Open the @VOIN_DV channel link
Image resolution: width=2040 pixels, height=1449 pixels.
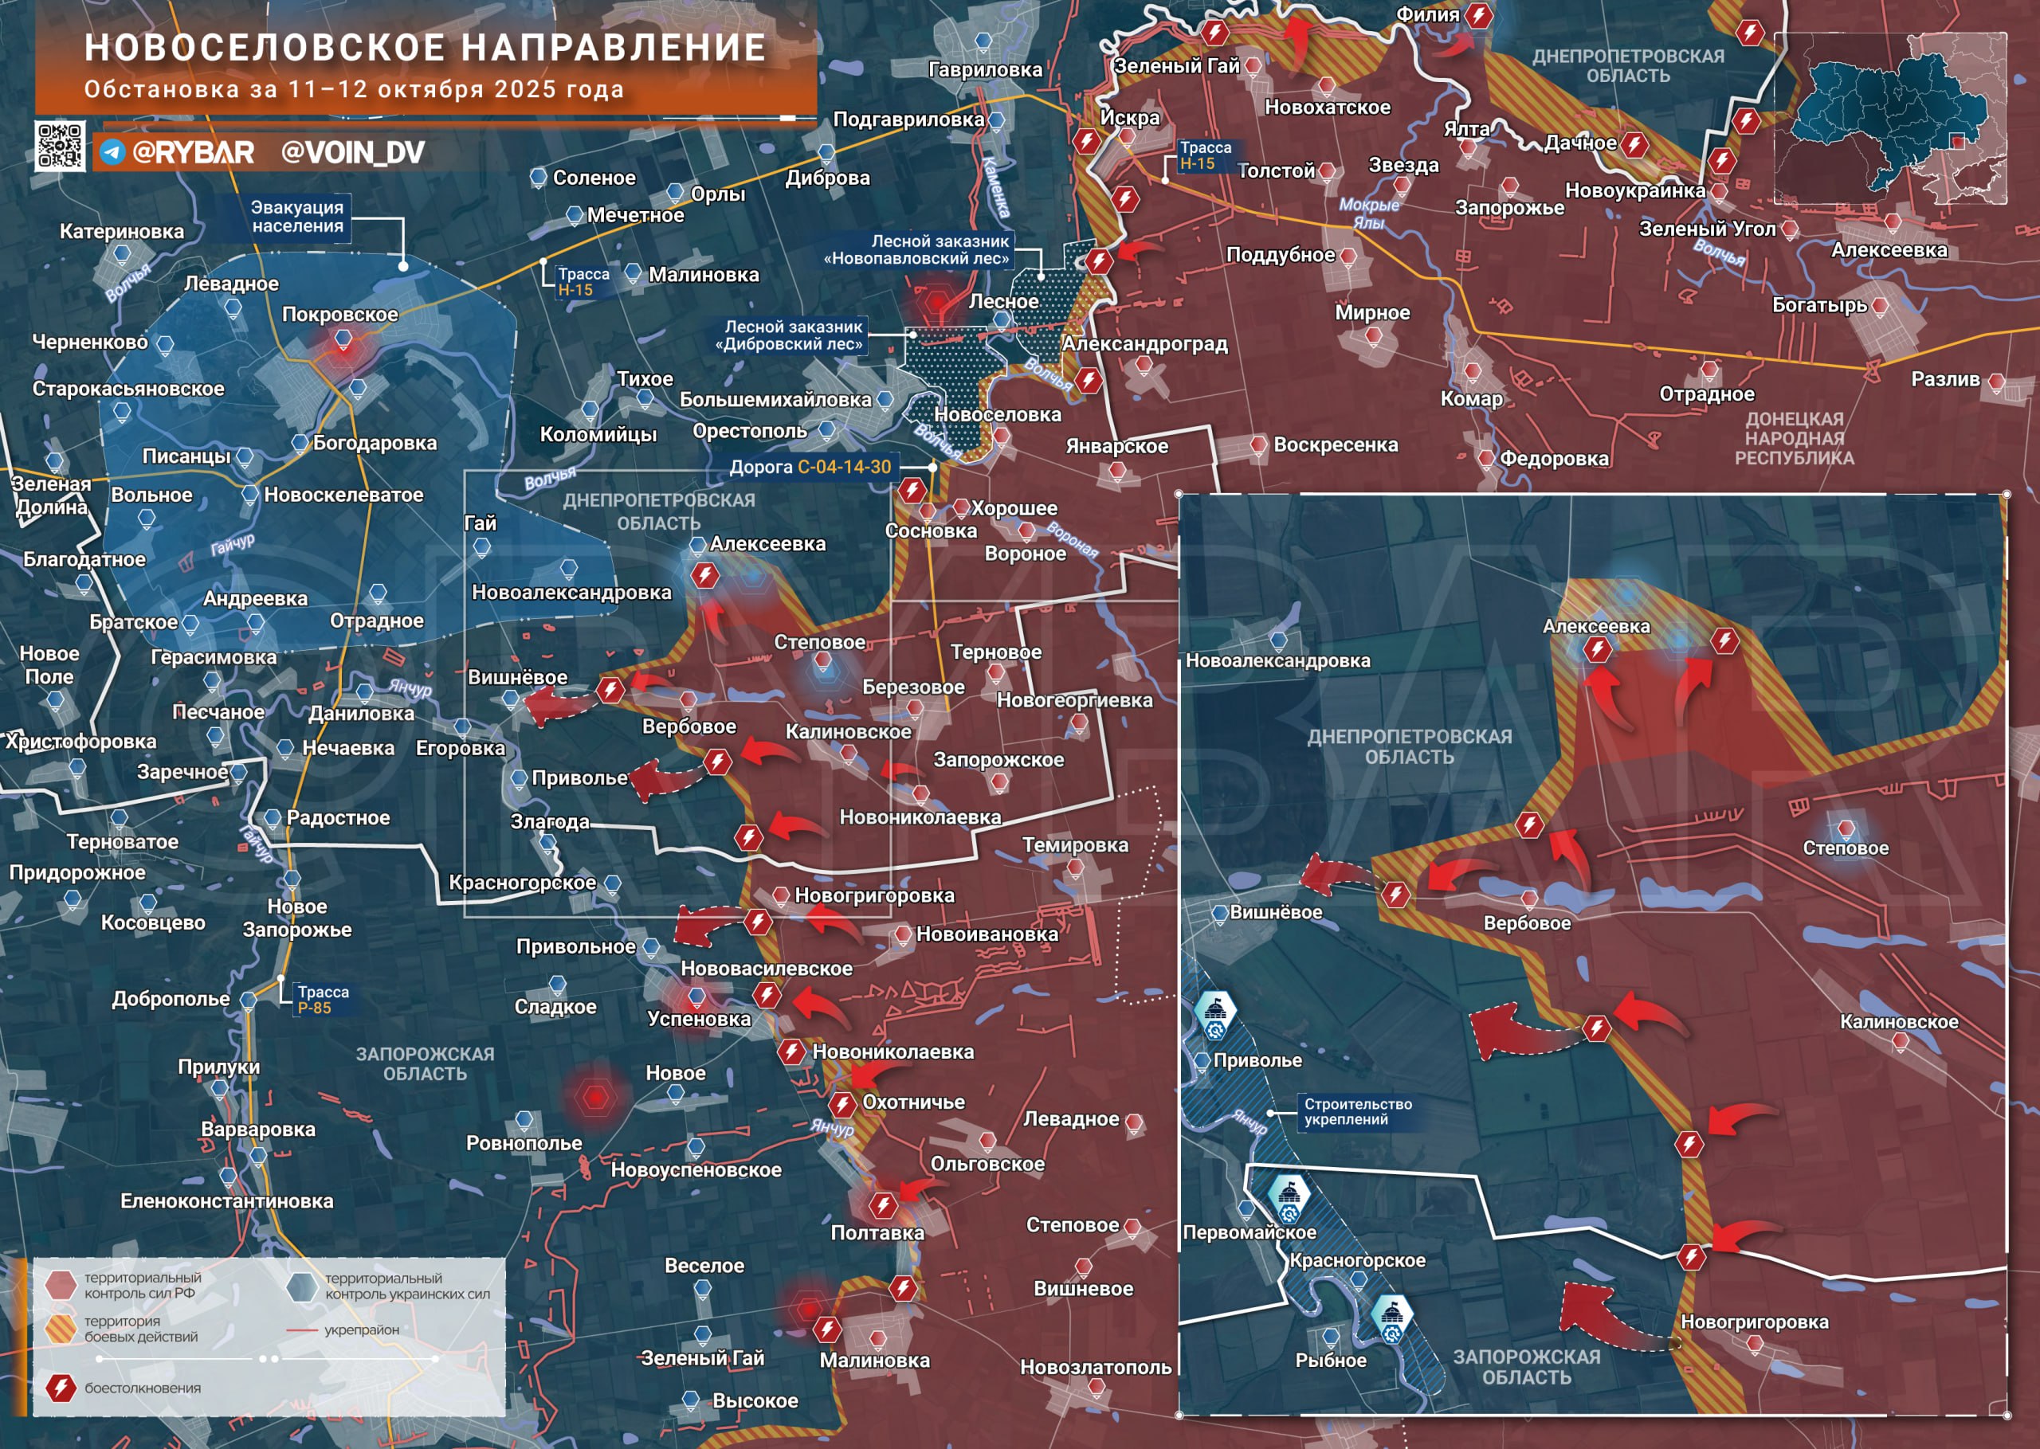point(352,153)
